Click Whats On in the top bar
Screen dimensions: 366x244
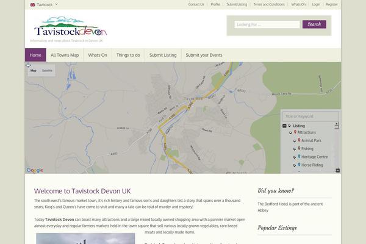(x=298, y=4)
